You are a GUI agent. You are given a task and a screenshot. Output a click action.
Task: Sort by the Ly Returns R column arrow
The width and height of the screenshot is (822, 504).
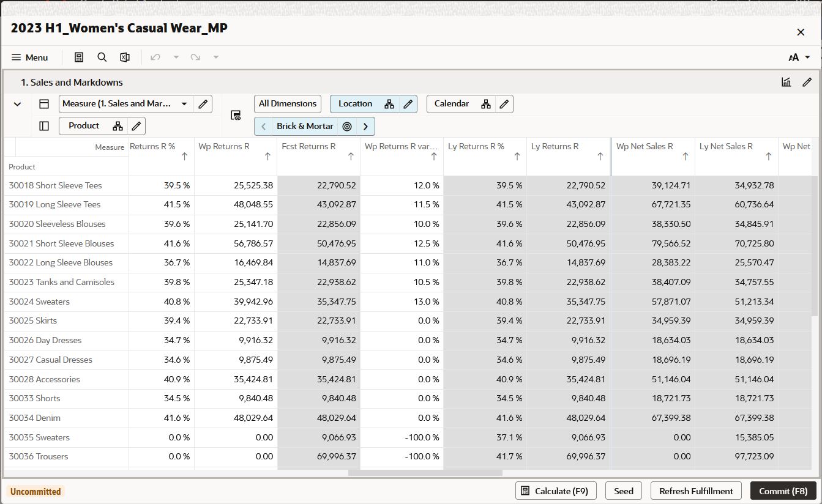600,157
